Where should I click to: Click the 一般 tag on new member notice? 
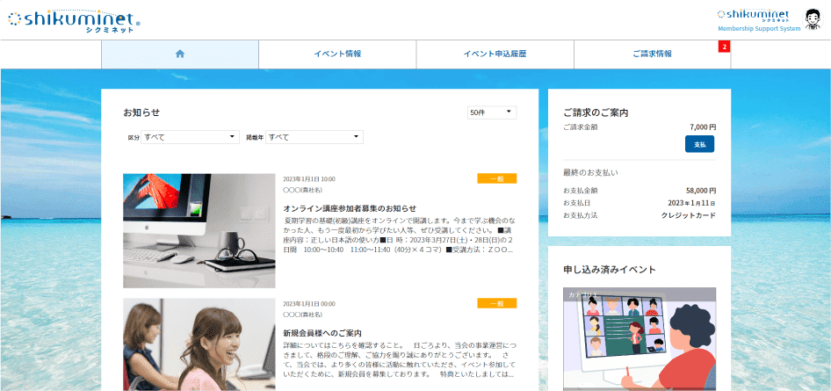[497, 303]
